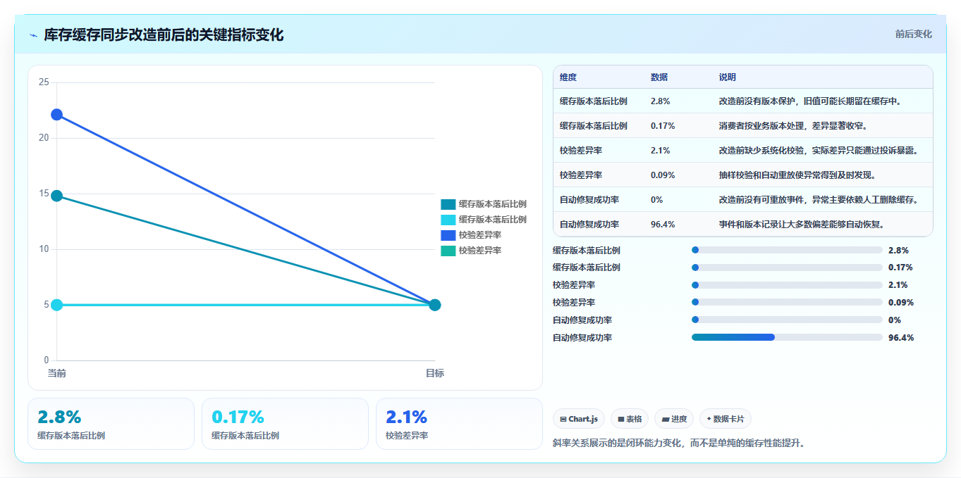
Task: Click the text 改造前没有版本保护，旧值可能长期留在缓存中。
Action: coord(810,101)
